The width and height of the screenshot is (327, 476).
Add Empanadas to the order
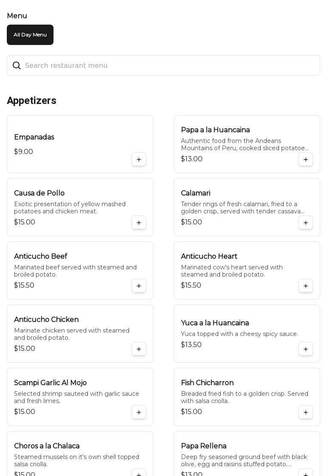click(x=139, y=160)
